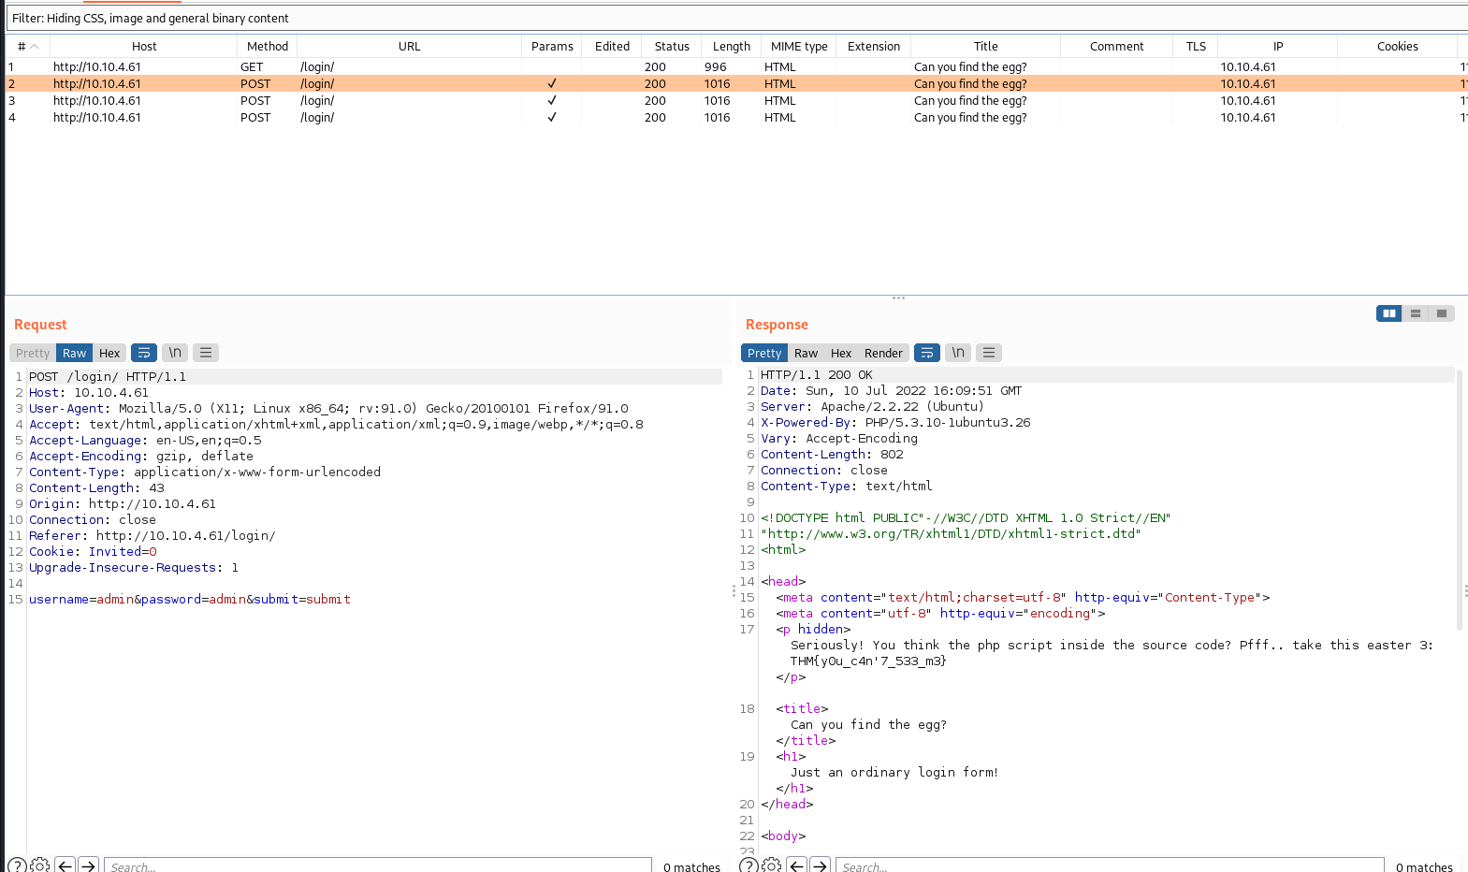
Task: Click the X-Powered-By response header line
Action: tap(895, 422)
